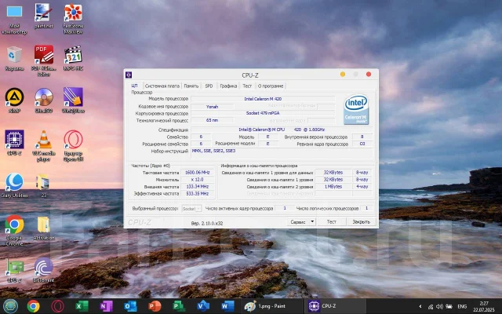Open the Recycle Bin on desktop

click(x=14, y=58)
